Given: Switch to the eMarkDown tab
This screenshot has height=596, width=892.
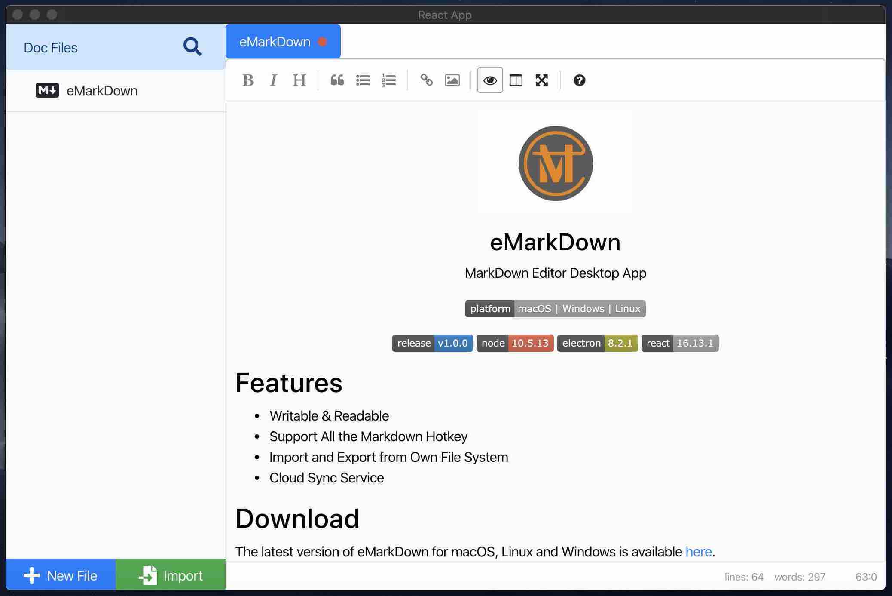Looking at the screenshot, I should click(283, 42).
